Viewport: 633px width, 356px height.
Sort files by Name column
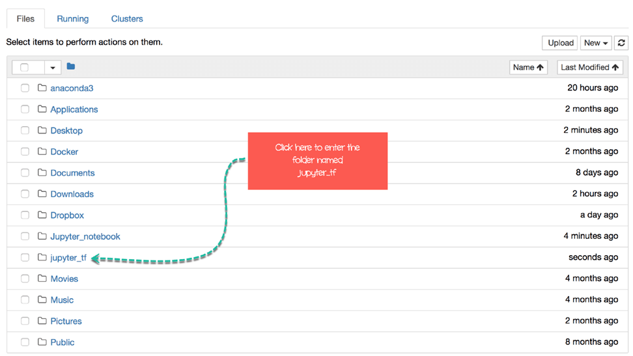point(527,67)
